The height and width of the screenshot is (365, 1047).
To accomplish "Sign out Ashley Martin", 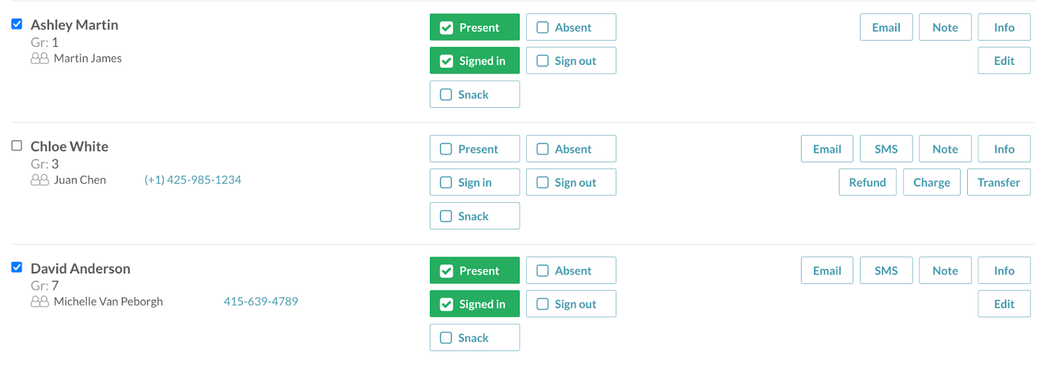I will click(x=571, y=61).
